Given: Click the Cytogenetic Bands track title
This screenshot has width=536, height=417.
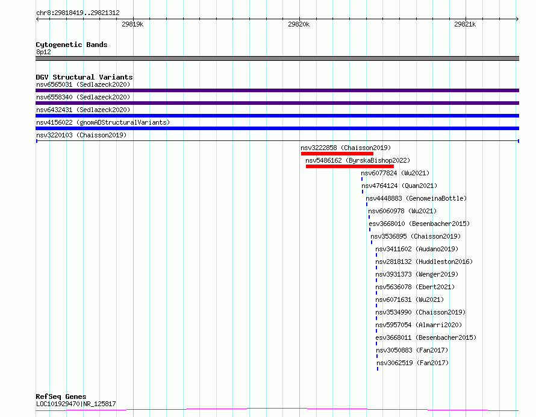Looking at the screenshot, I should click(72, 45).
